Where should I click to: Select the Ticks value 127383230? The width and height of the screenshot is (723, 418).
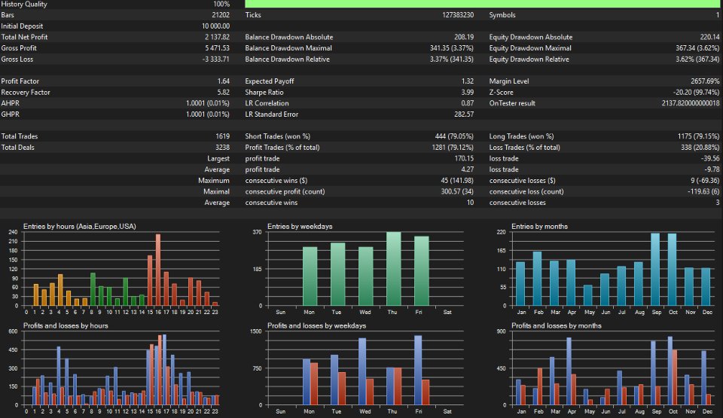coord(458,15)
